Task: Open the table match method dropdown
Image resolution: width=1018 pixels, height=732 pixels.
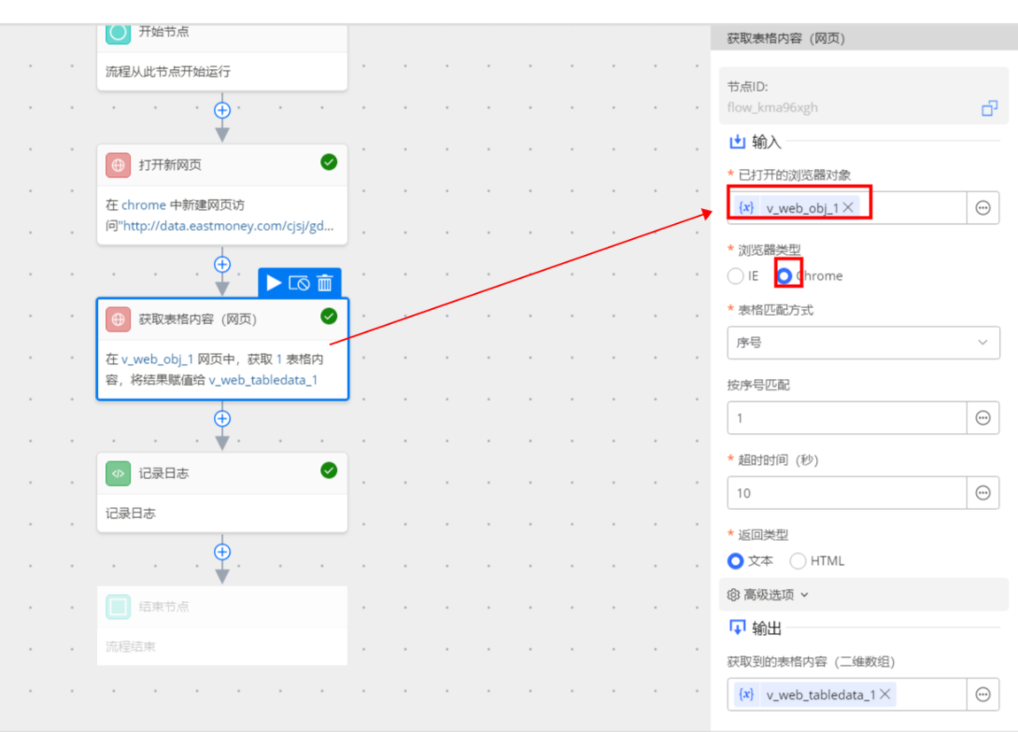Action: (x=863, y=343)
